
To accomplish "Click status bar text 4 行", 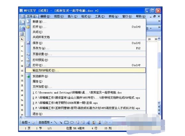I will click(x=95, y=128).
